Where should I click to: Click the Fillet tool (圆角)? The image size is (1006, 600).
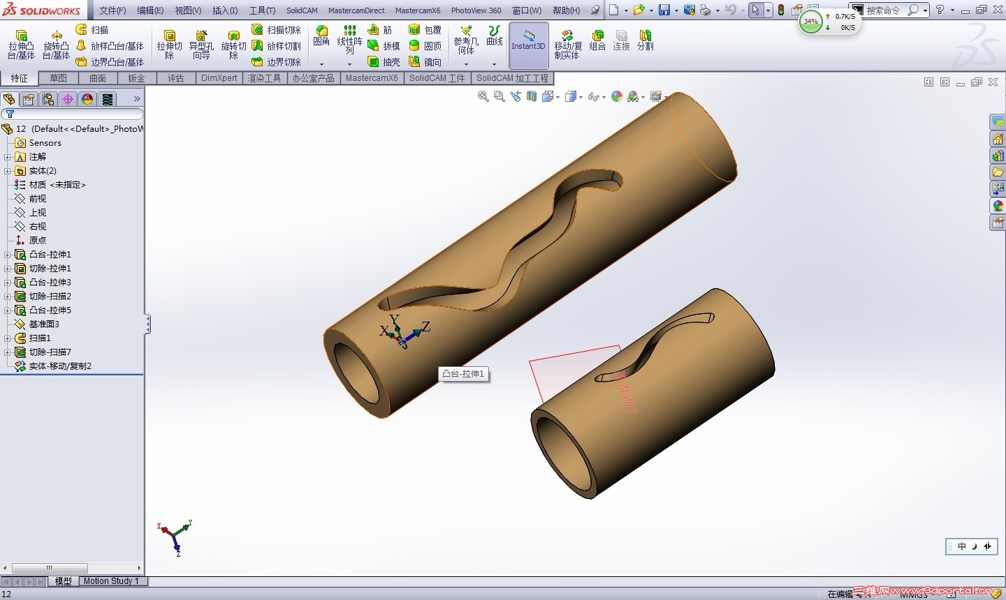(321, 36)
